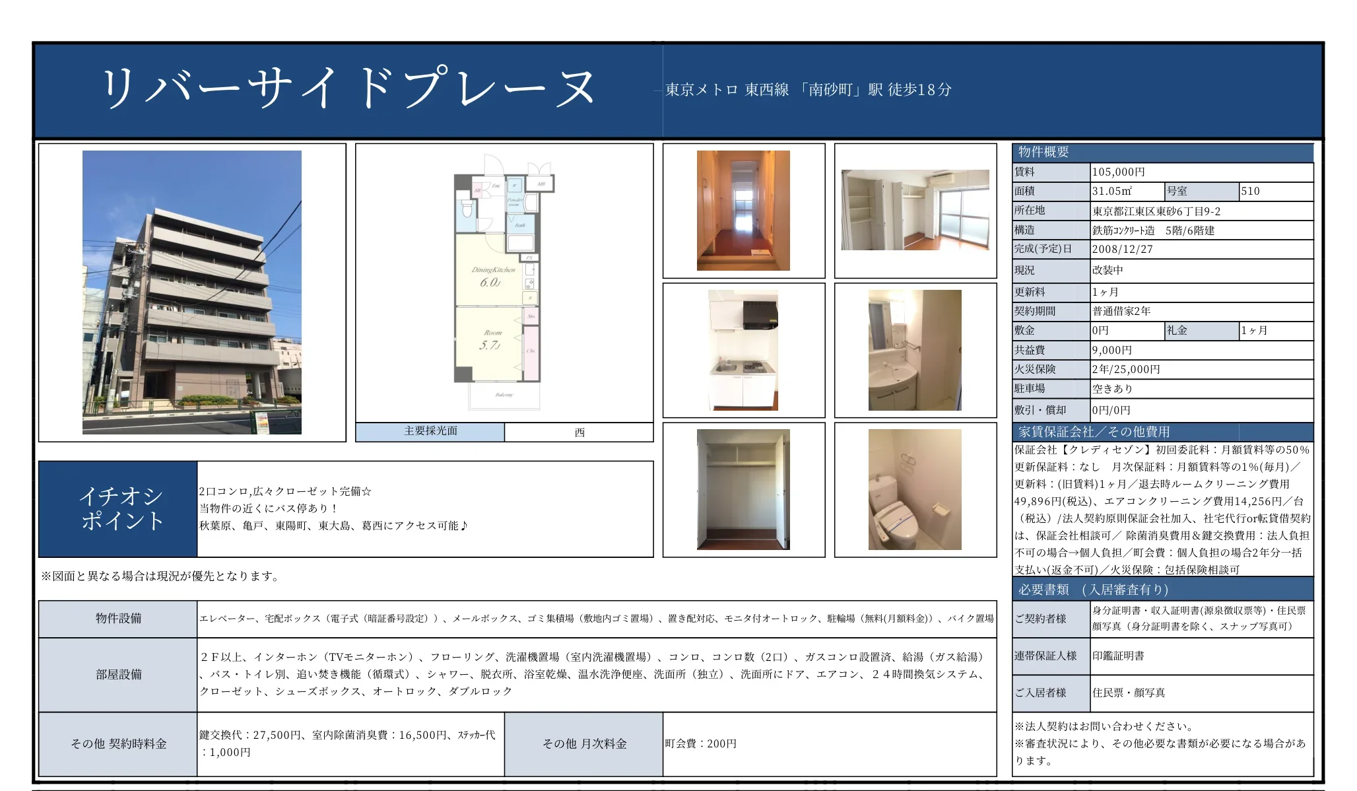Open the building exterior photo
The image size is (1357, 791).
click(193, 284)
